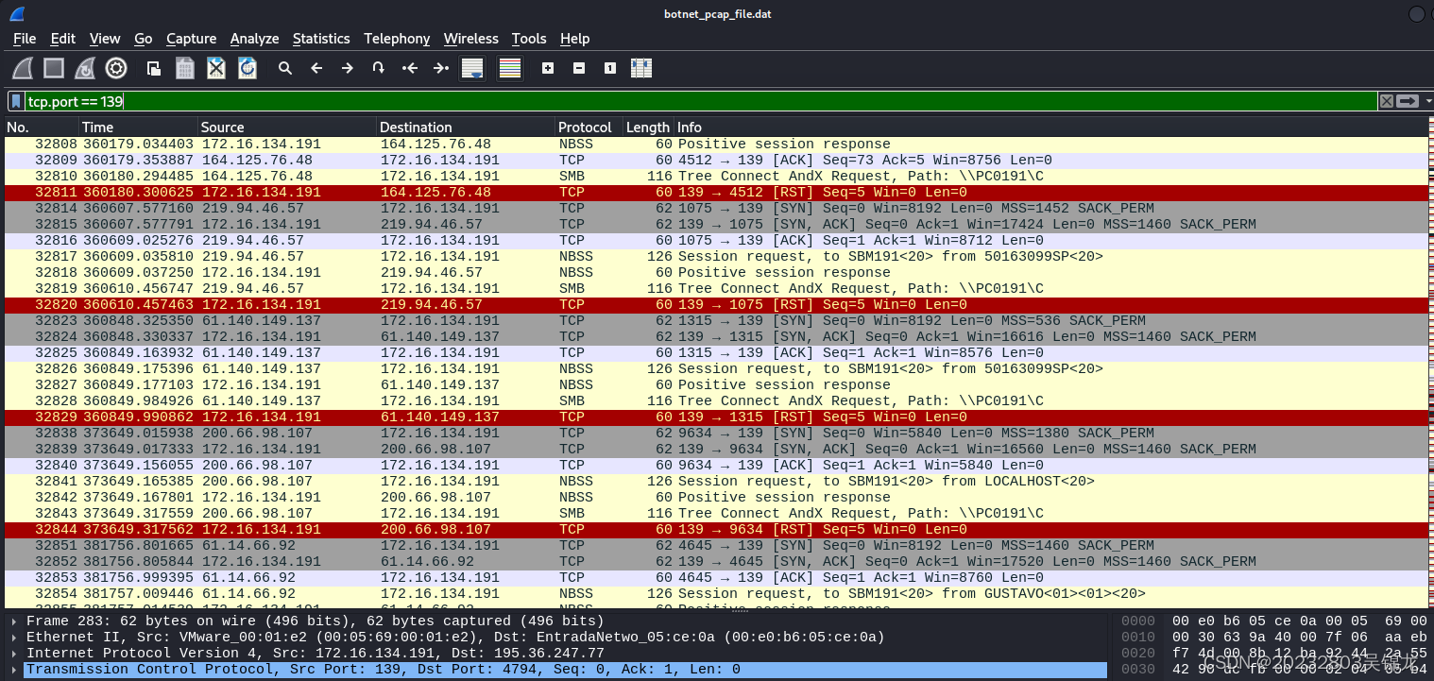Sort by the Info column header
Image resolution: width=1434 pixels, height=681 pixels.
point(1050,128)
